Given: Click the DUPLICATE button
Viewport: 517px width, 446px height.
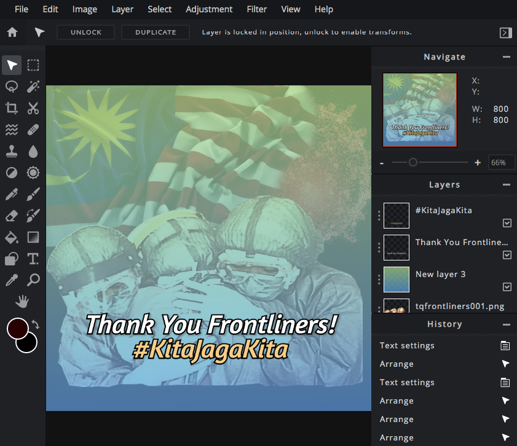Looking at the screenshot, I should click(x=156, y=33).
